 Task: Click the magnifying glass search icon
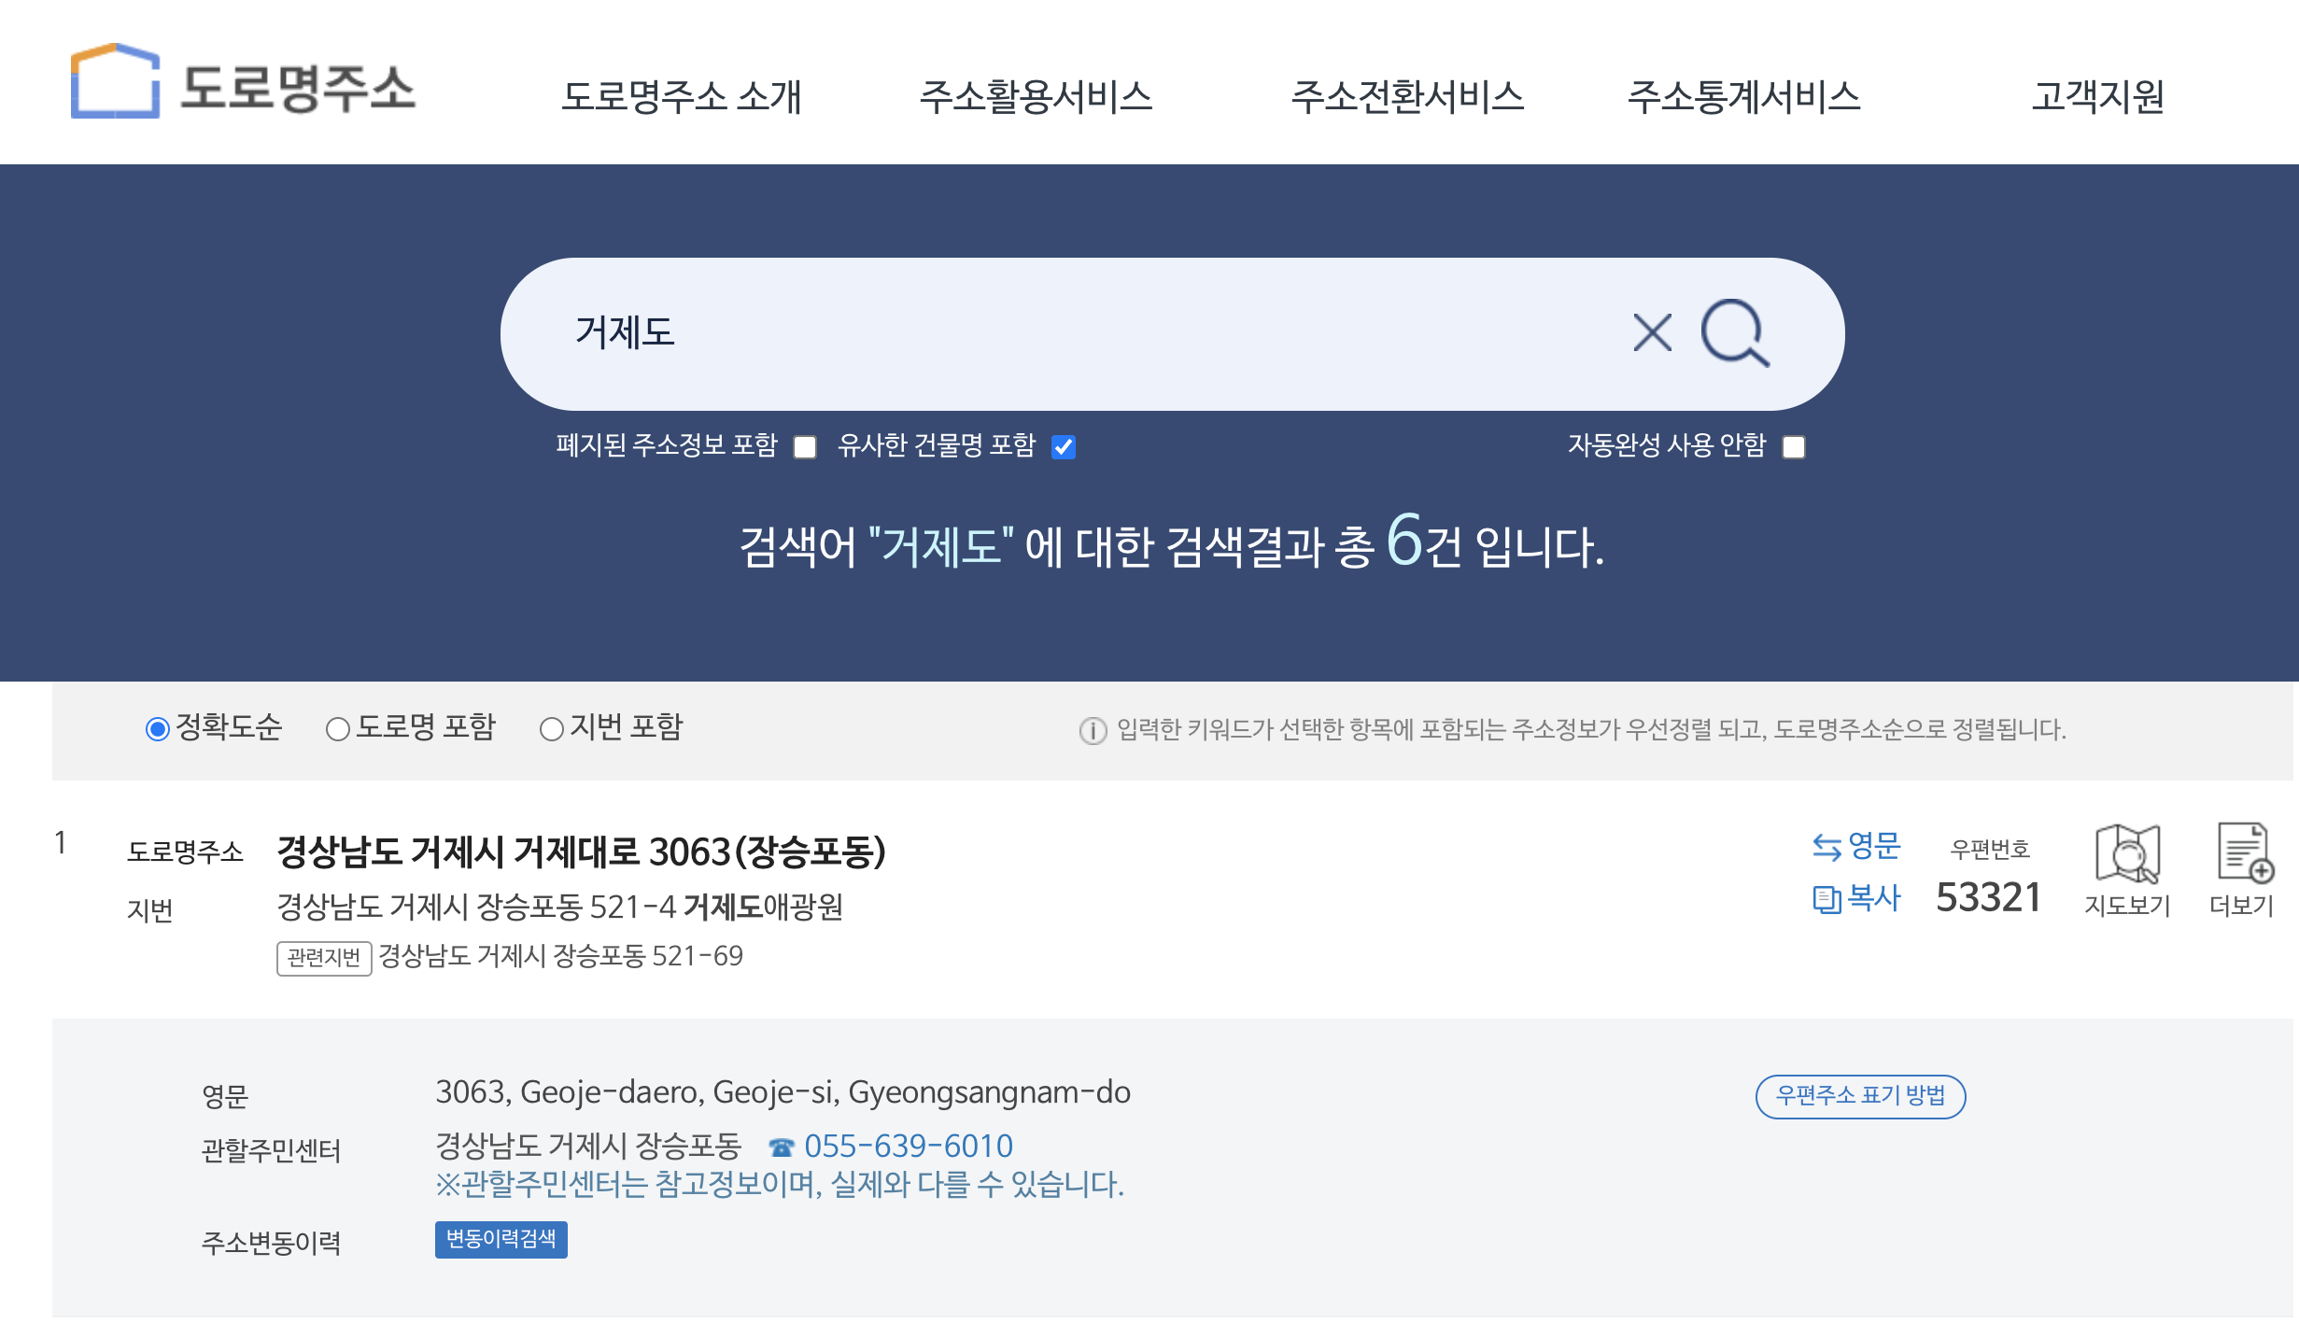1734,332
